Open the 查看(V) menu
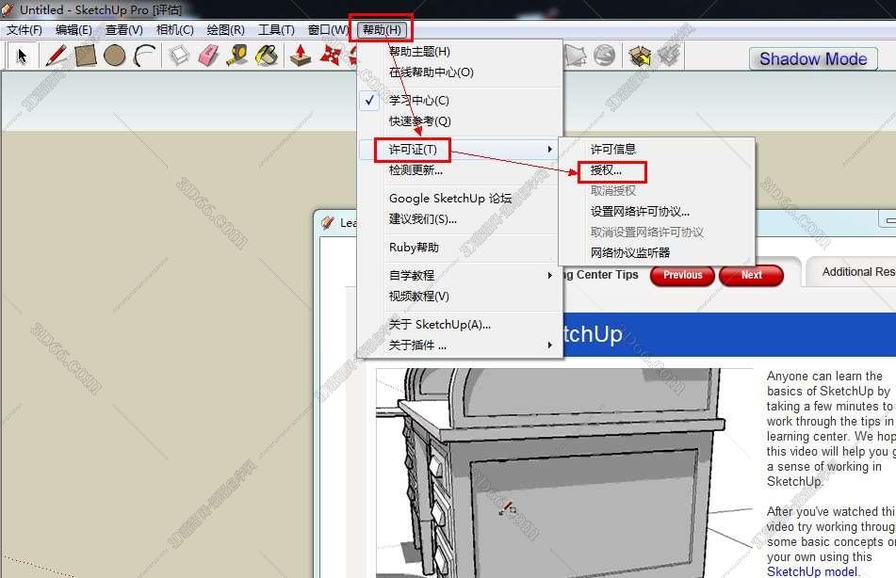 click(x=124, y=30)
